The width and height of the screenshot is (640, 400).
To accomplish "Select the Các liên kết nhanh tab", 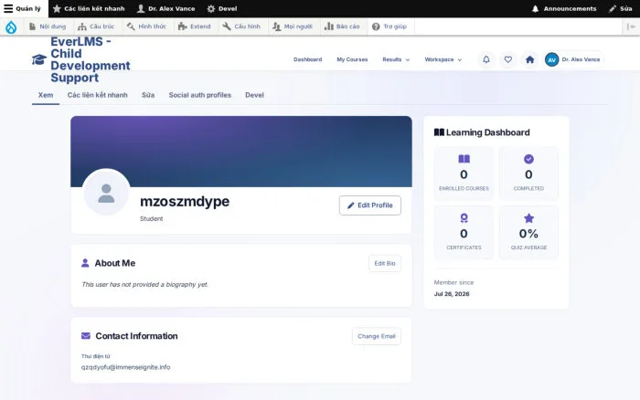I will (98, 95).
